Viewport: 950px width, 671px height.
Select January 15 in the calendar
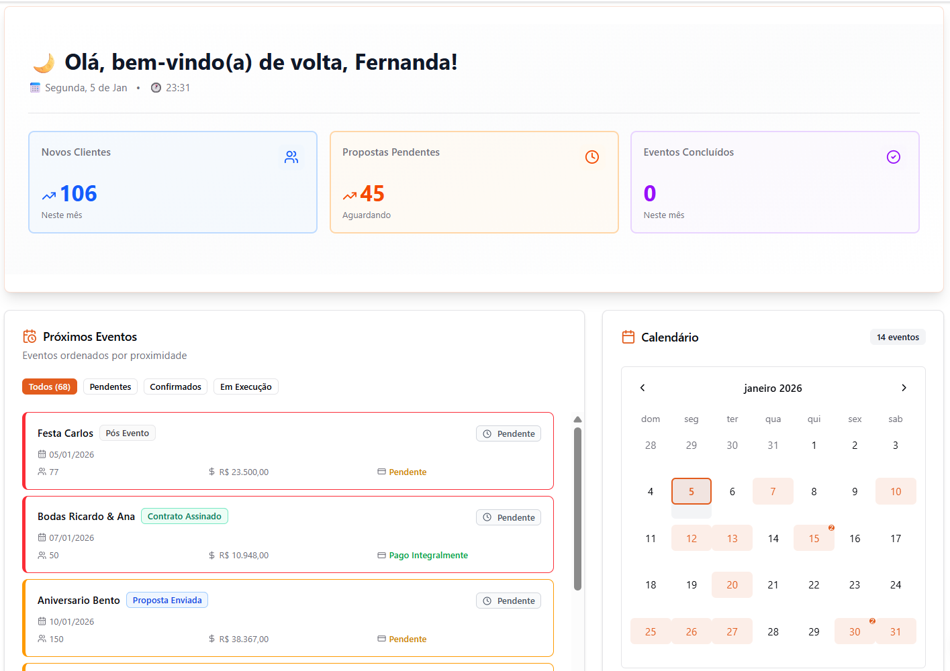(814, 538)
